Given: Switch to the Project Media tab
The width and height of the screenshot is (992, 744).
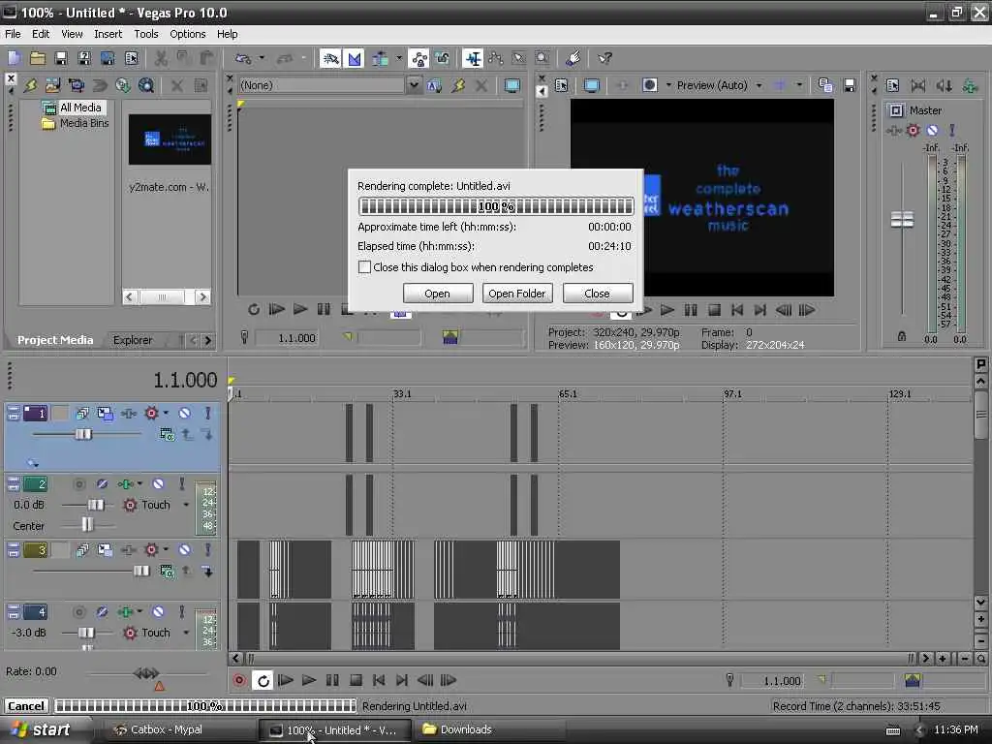Looking at the screenshot, I should 55,340.
